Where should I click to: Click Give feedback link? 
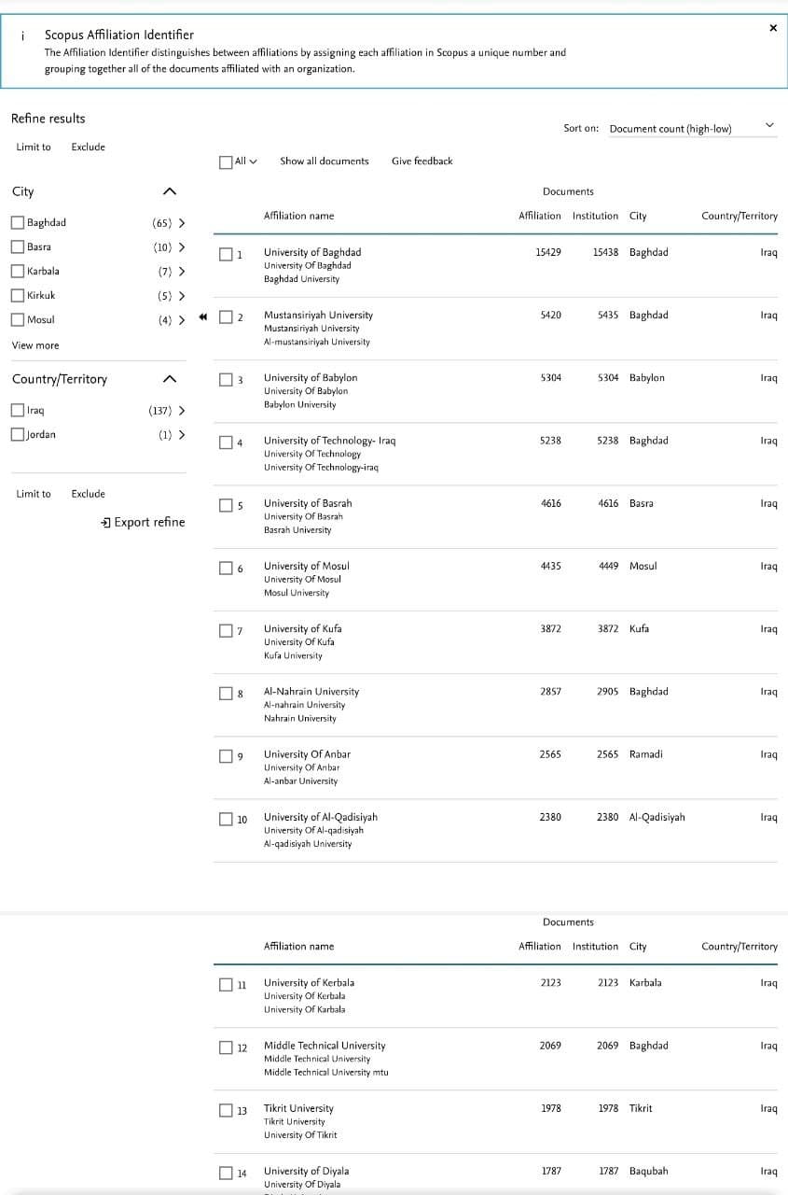[x=422, y=162]
